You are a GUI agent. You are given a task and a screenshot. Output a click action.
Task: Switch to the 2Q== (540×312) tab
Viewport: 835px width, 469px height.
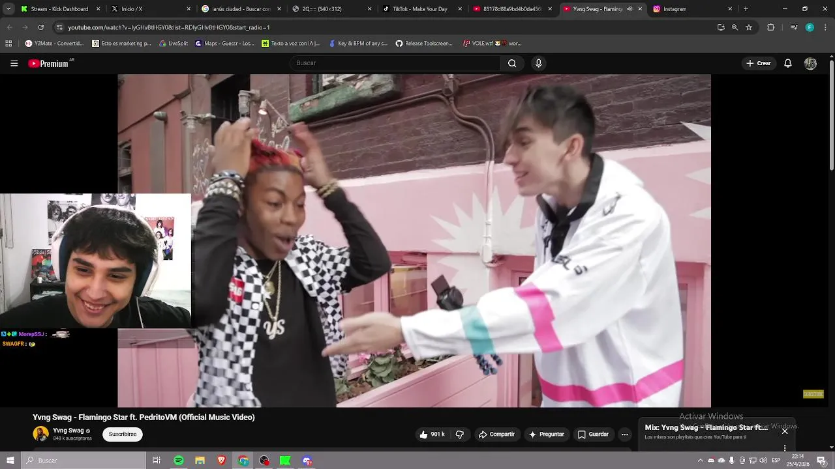click(331, 9)
